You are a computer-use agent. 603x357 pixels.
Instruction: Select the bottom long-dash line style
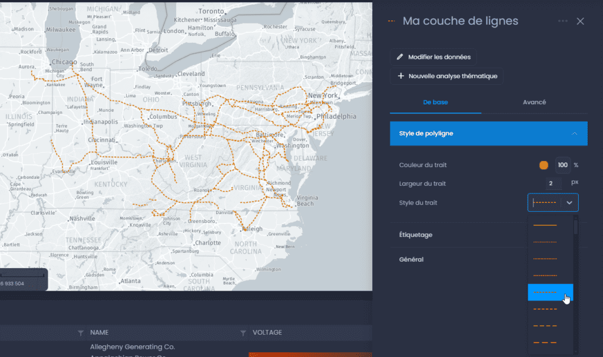click(551, 342)
